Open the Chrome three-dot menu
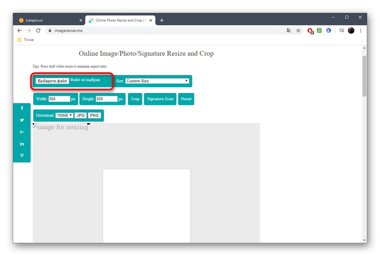This screenshot has height=256, width=380. click(361, 30)
